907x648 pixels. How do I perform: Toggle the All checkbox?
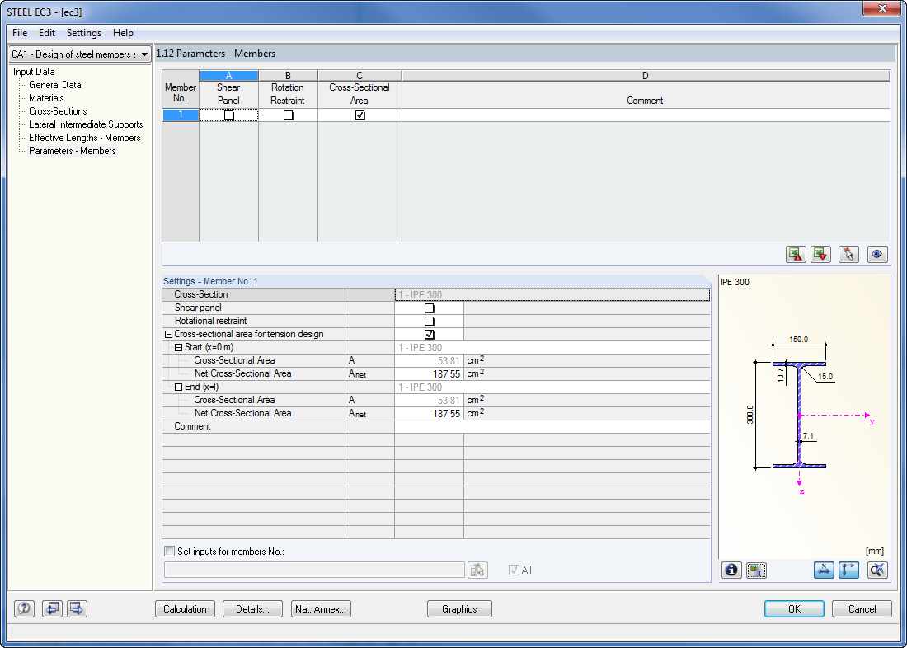point(513,570)
